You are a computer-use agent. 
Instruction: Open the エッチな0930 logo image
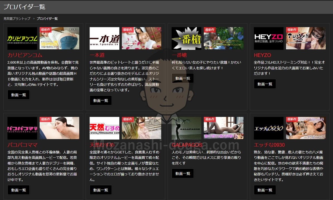(x=268, y=128)
